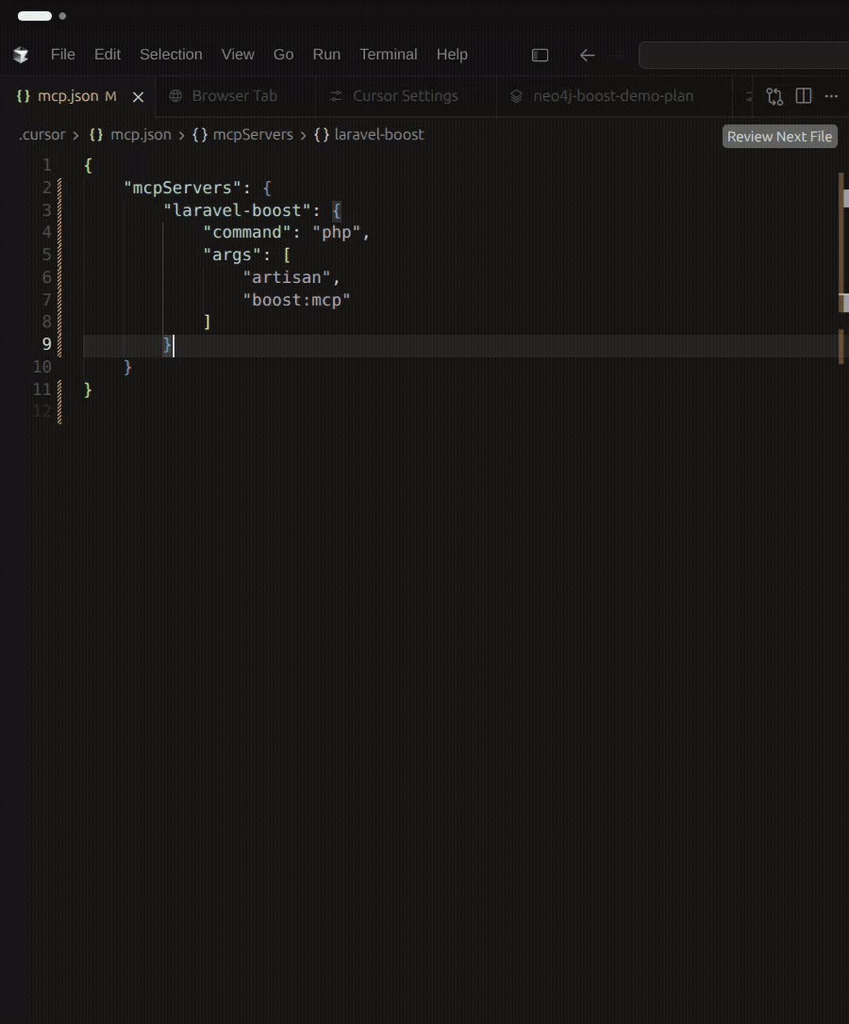
Task: Click the "boost:mcp" string value
Action: [296, 301]
